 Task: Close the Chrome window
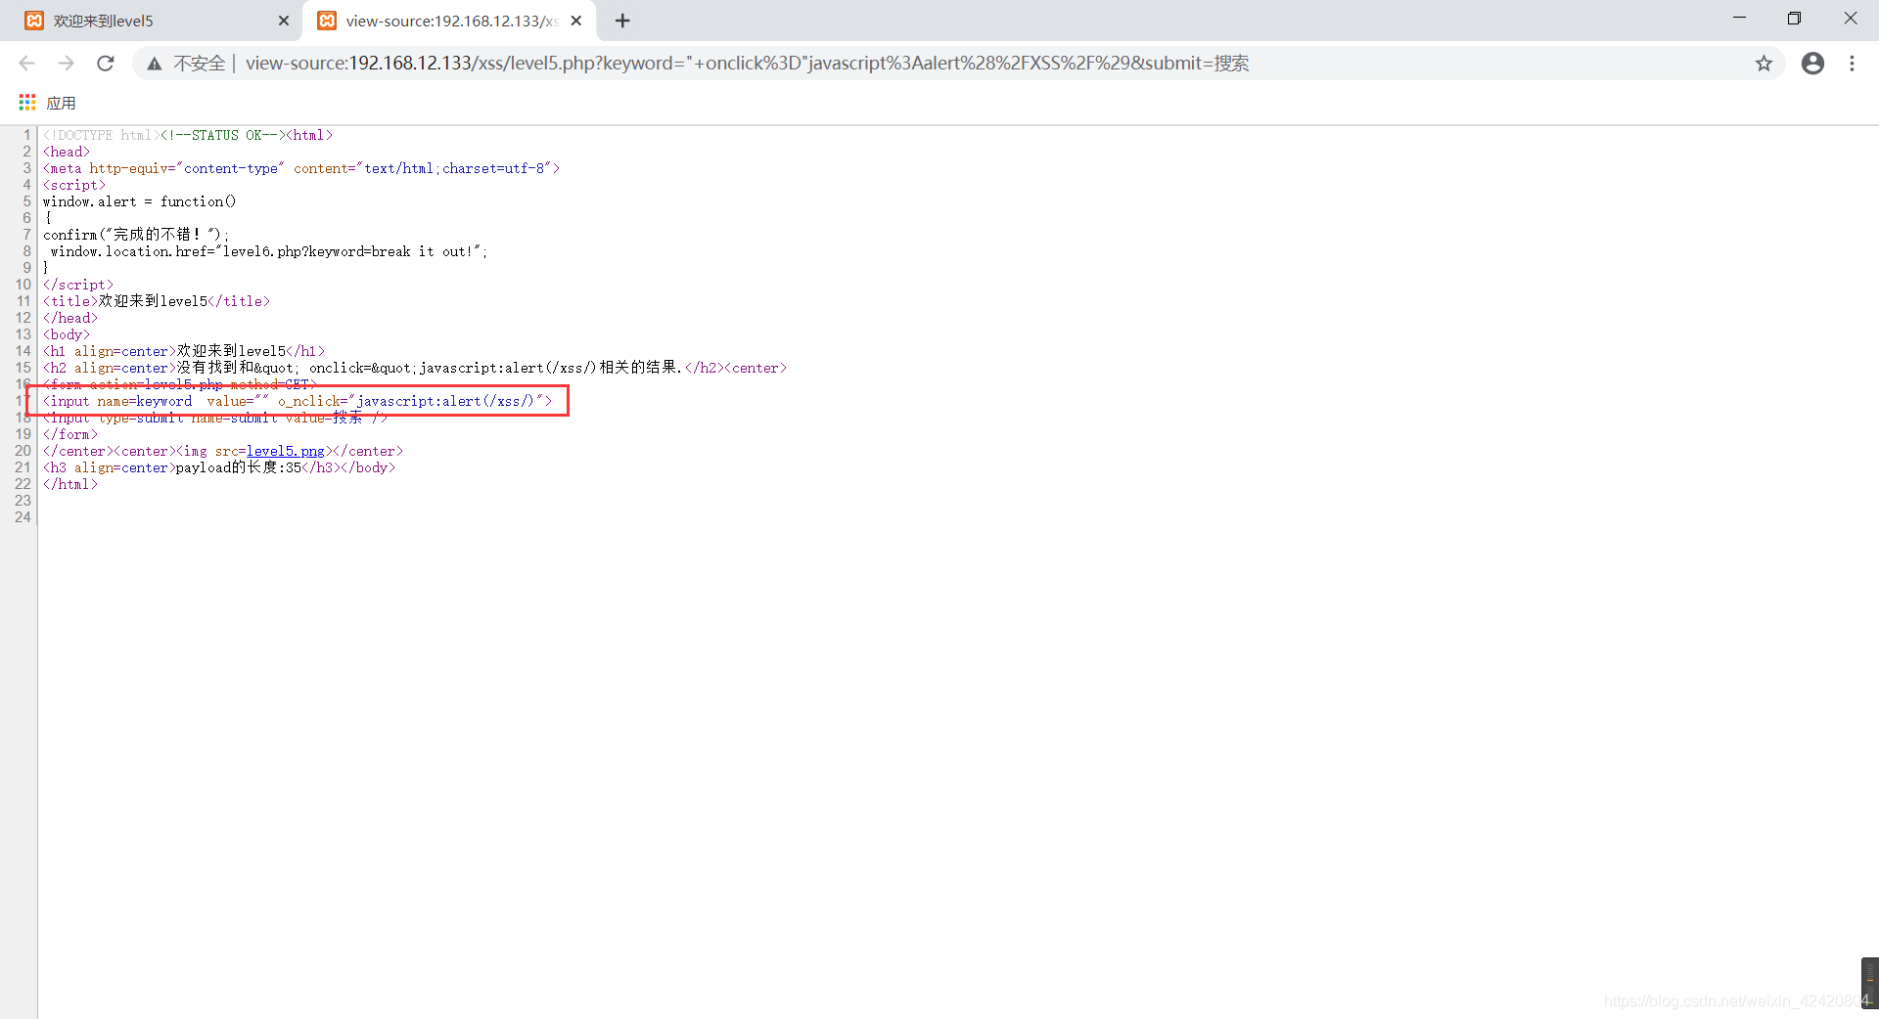(1850, 19)
